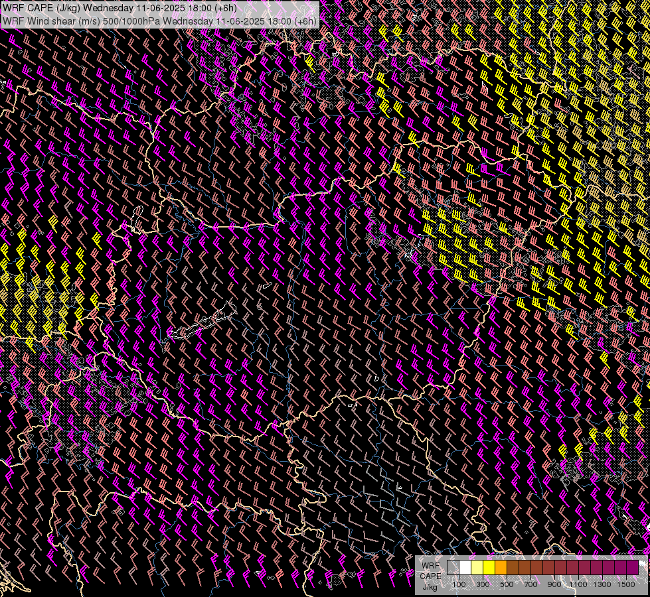Click the CAPE label in the legend
Screen dimensions: 650x597
click(x=431, y=576)
